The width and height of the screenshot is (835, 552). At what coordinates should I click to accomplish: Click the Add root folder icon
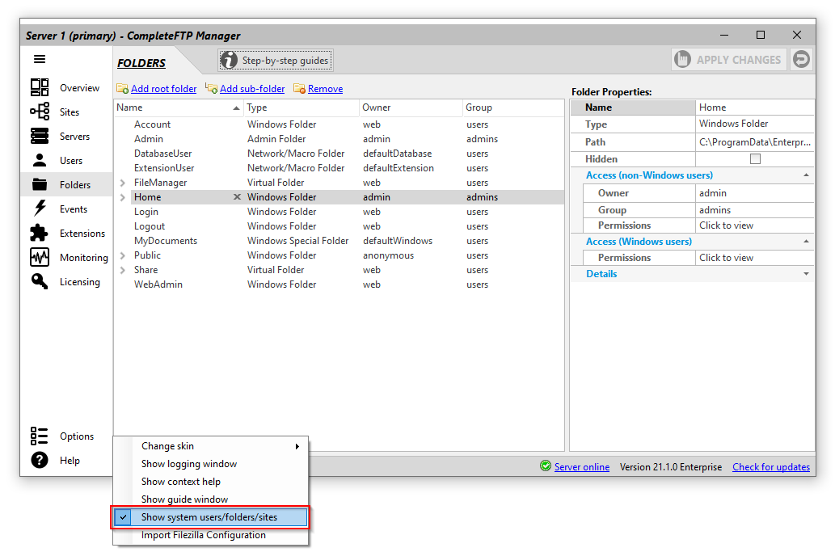tap(123, 88)
